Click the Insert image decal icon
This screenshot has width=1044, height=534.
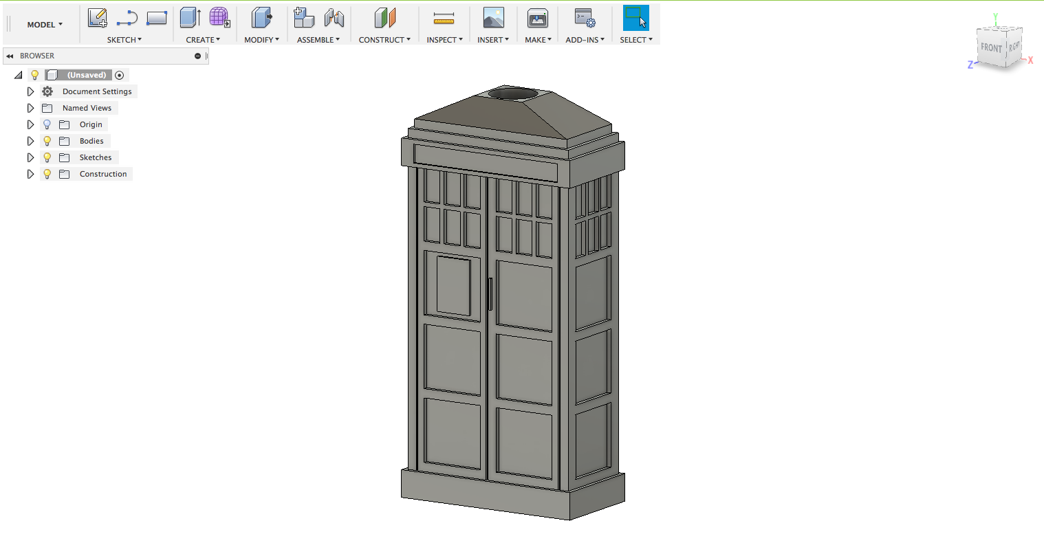tap(493, 18)
